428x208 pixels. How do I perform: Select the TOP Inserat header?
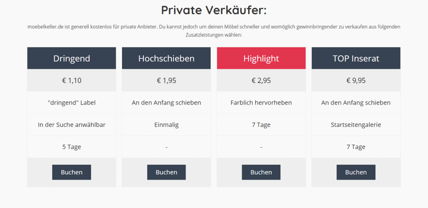(356, 58)
